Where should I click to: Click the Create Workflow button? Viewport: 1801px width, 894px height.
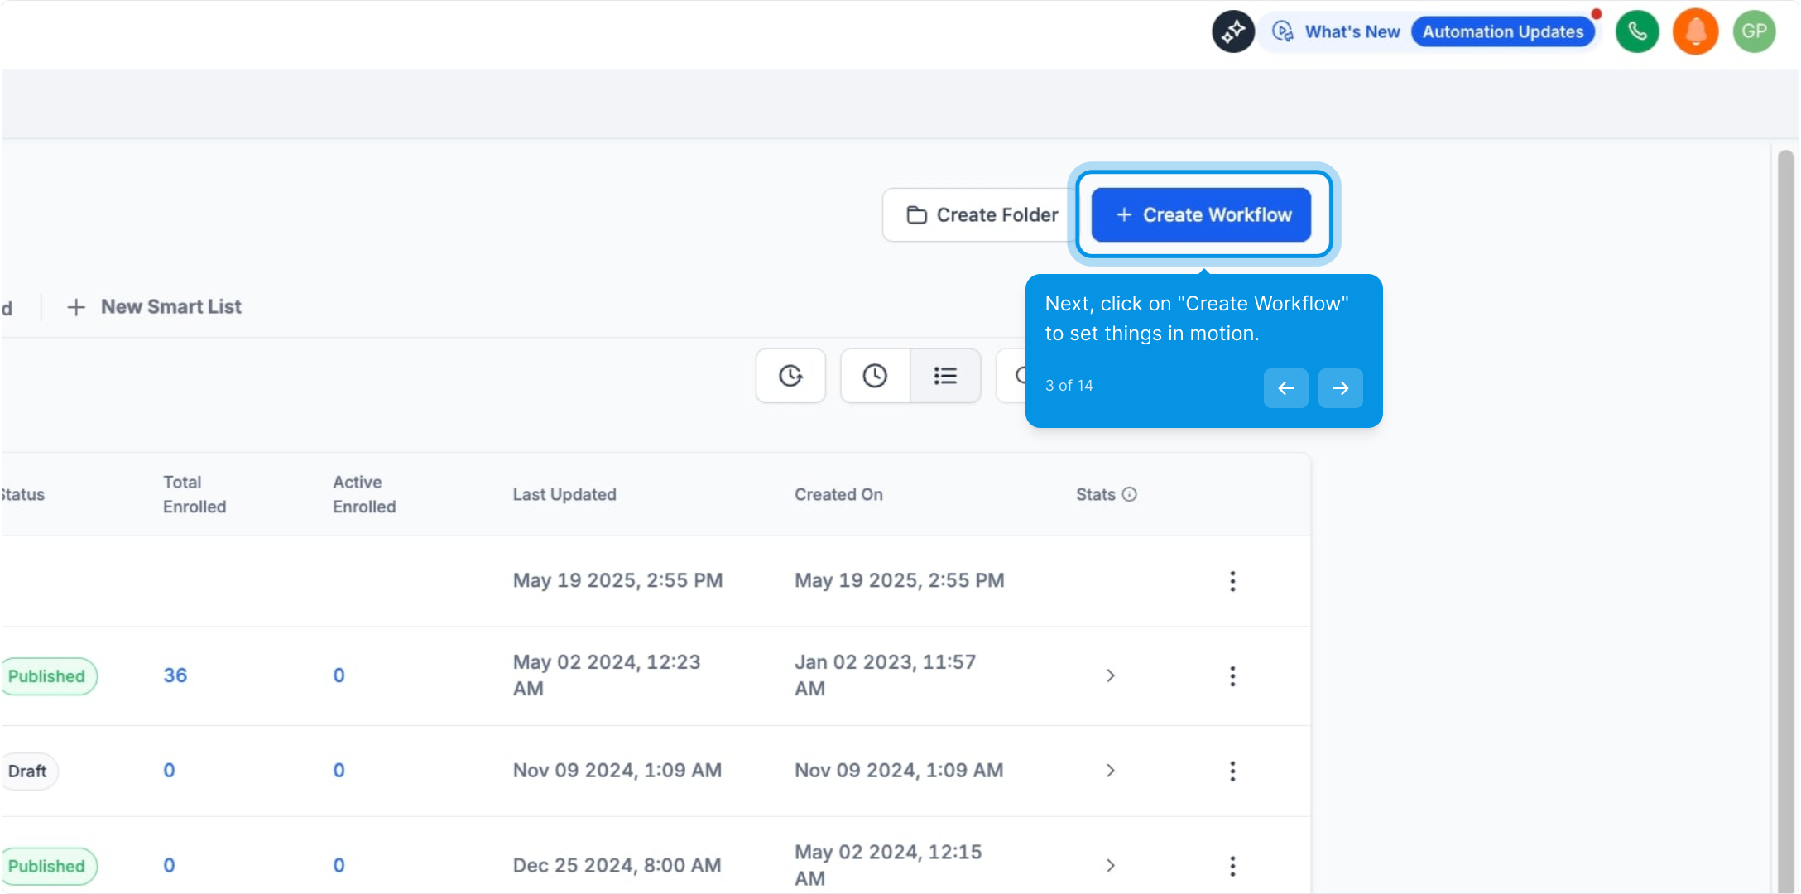[1202, 214]
